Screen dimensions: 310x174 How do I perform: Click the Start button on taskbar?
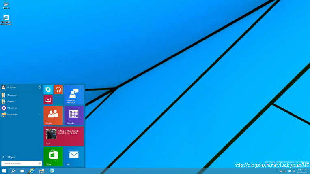[4, 171]
